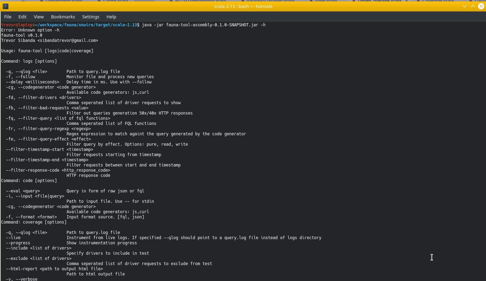This screenshot has width=486, height=281.
Task: Click '--filter-response-code <http_response_code>' option
Action: 58,170
